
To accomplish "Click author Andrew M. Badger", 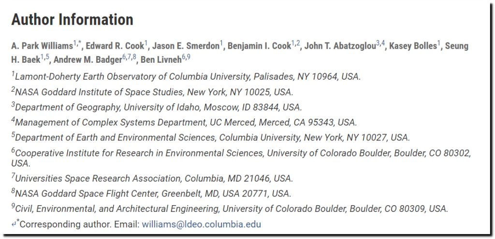I will [x=88, y=60].
